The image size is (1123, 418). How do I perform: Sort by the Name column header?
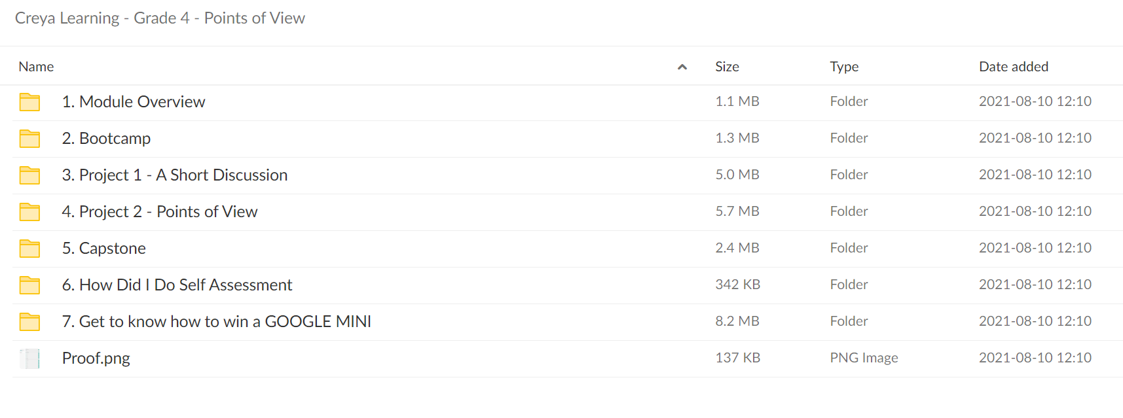tap(36, 67)
